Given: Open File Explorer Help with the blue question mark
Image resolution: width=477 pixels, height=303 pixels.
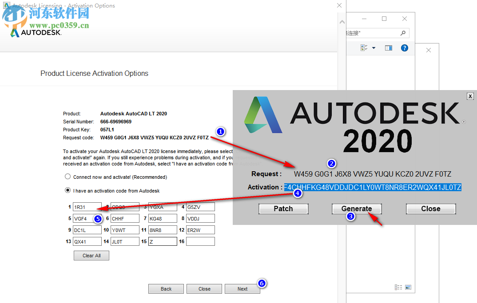Looking at the screenshot, I should coord(404,47).
